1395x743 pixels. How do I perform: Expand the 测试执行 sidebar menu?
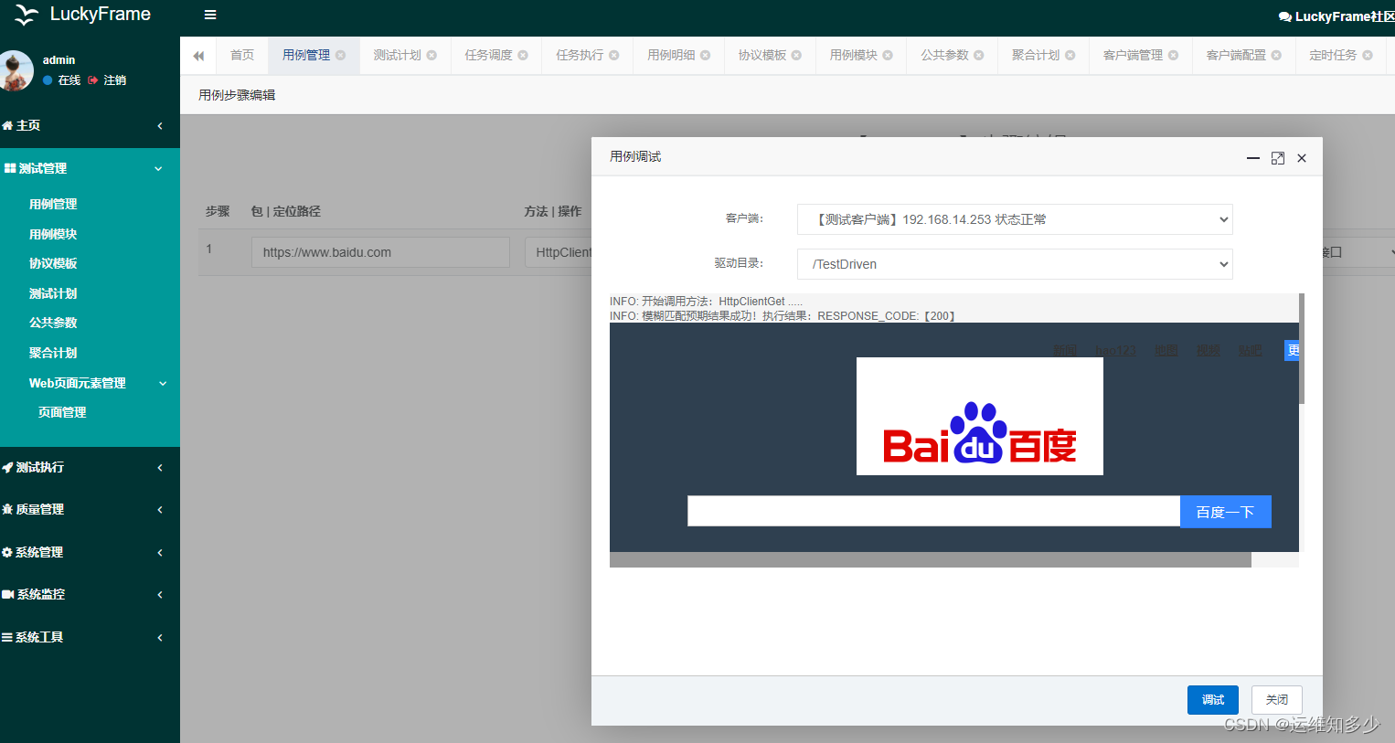coord(90,467)
